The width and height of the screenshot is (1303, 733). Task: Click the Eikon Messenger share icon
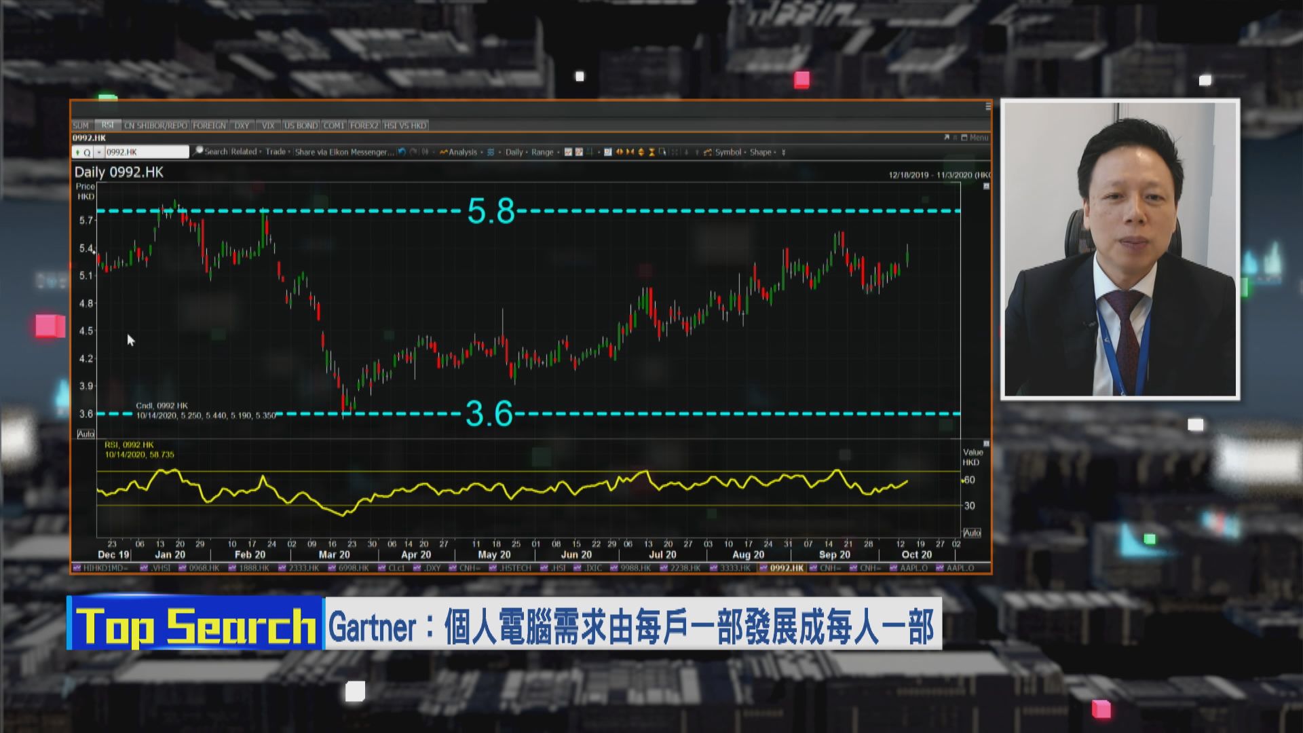coord(343,152)
